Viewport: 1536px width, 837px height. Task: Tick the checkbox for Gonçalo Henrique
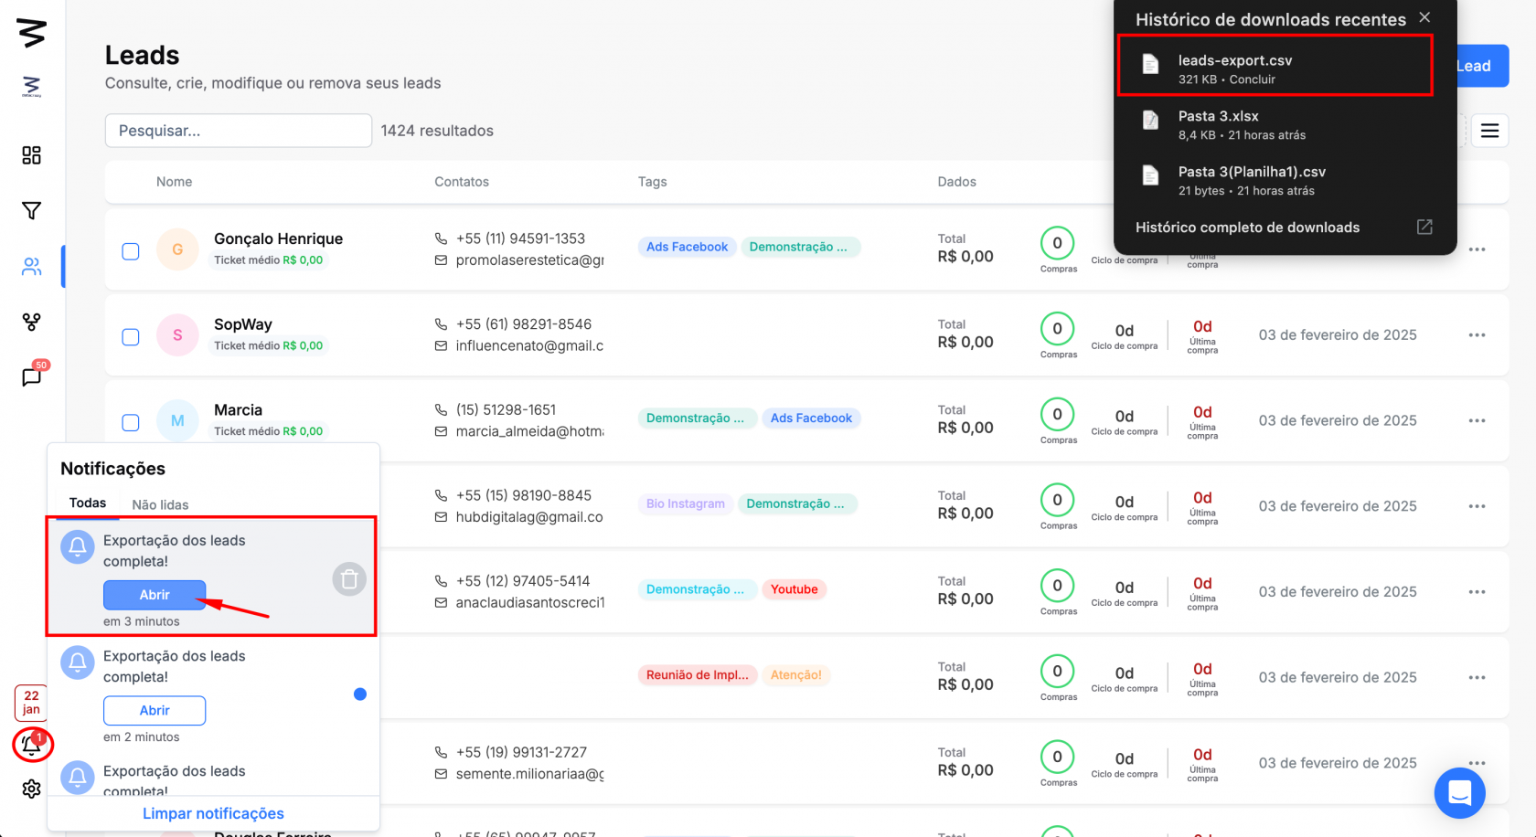(x=131, y=251)
